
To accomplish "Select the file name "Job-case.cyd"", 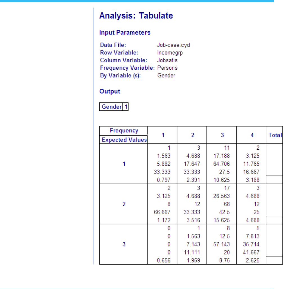I will click(173, 45).
